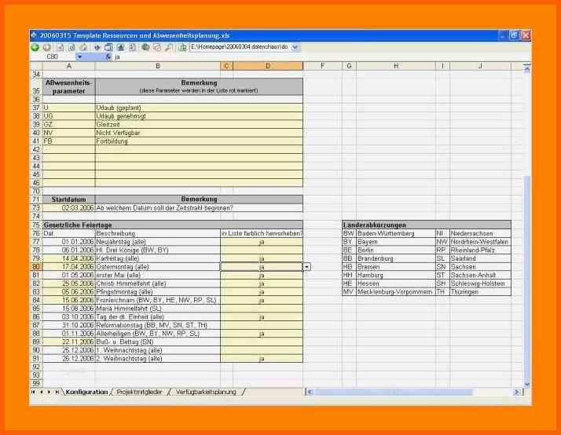The image size is (561, 435).
Task: Select the cell 'Nicht Verfügbar'
Action: (x=199, y=133)
